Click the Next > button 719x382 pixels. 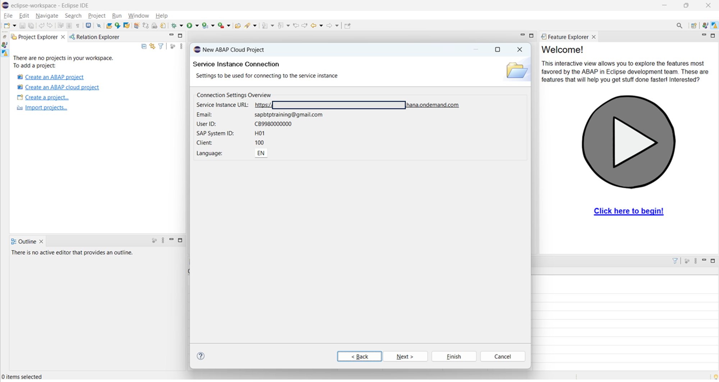(x=405, y=356)
